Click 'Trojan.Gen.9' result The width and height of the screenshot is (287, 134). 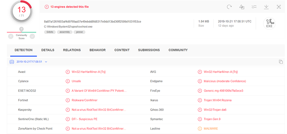tap(212, 119)
